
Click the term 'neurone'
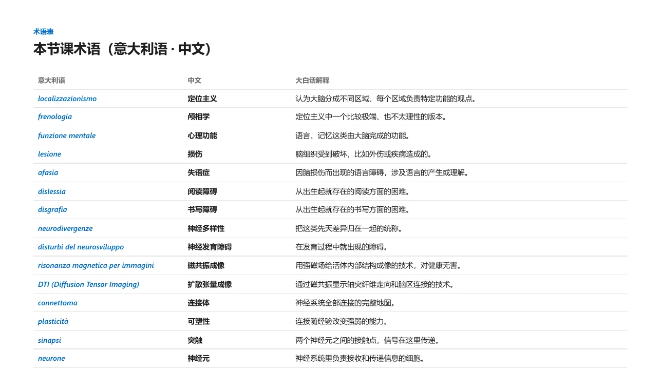(51, 358)
